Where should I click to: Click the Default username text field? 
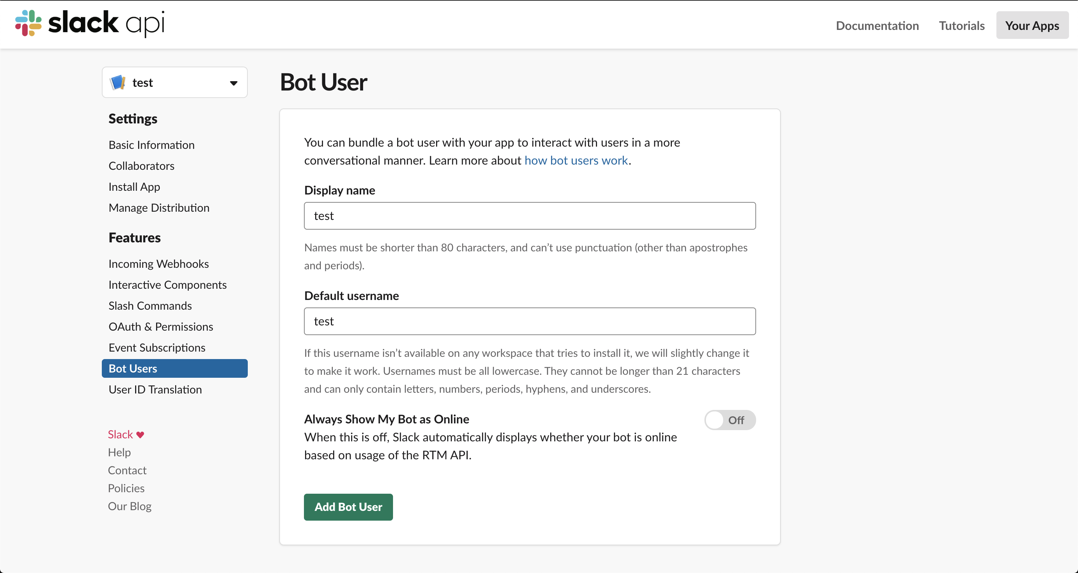coord(529,321)
